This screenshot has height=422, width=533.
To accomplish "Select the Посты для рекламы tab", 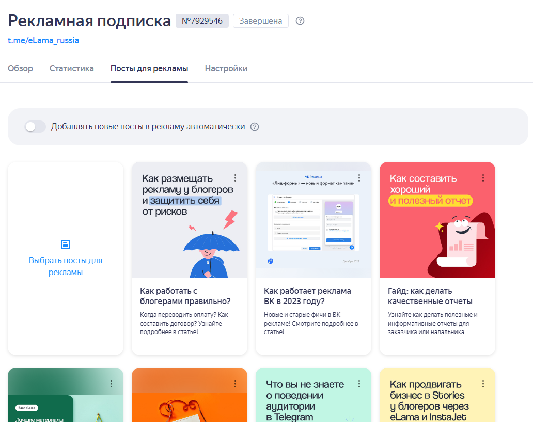I will point(149,68).
